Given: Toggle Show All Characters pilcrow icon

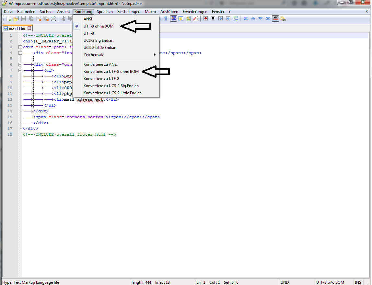Looking at the screenshot, I should (166, 18).
